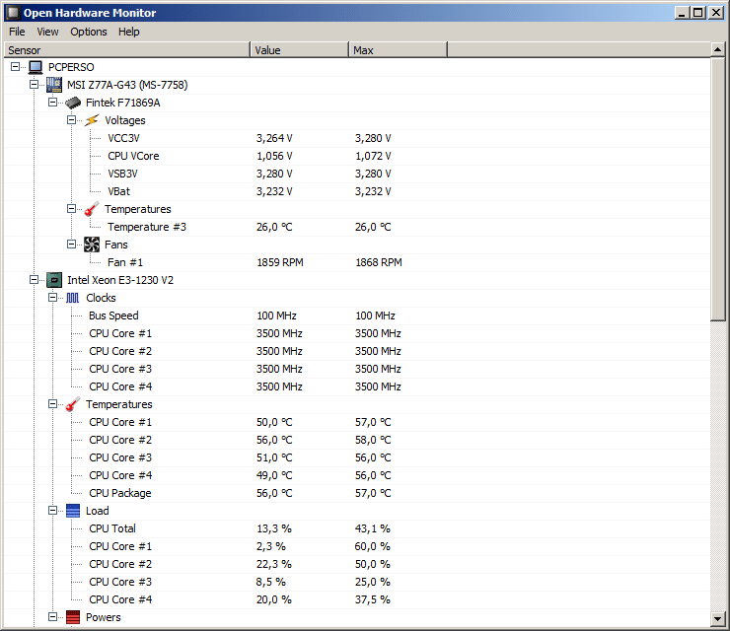
Task: Collapse the Clocks group
Action: coord(52,298)
